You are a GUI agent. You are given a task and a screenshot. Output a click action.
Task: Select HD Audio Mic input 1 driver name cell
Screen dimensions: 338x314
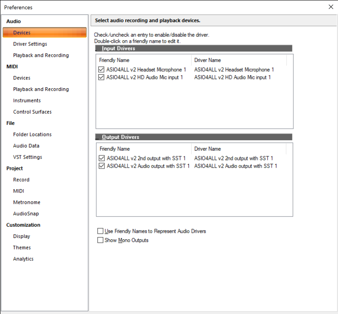tap(232, 77)
